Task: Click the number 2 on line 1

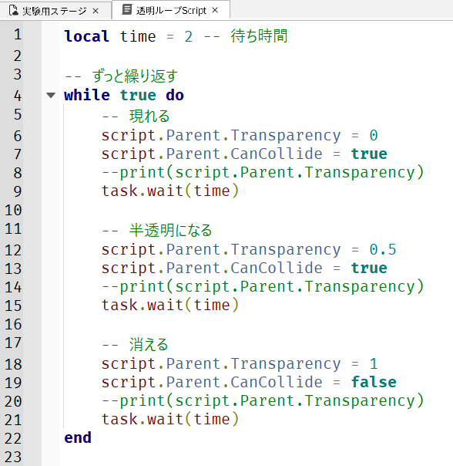Action: pyautogui.click(x=189, y=37)
